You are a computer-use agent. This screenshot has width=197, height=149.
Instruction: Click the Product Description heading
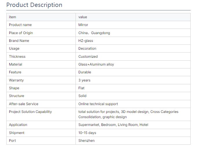click(x=34, y=5)
